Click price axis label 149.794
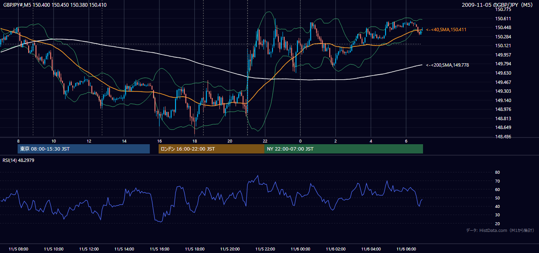The image size is (539, 253). (503, 64)
